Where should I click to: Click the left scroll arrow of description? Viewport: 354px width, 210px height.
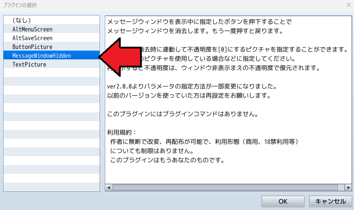[x=109, y=188]
